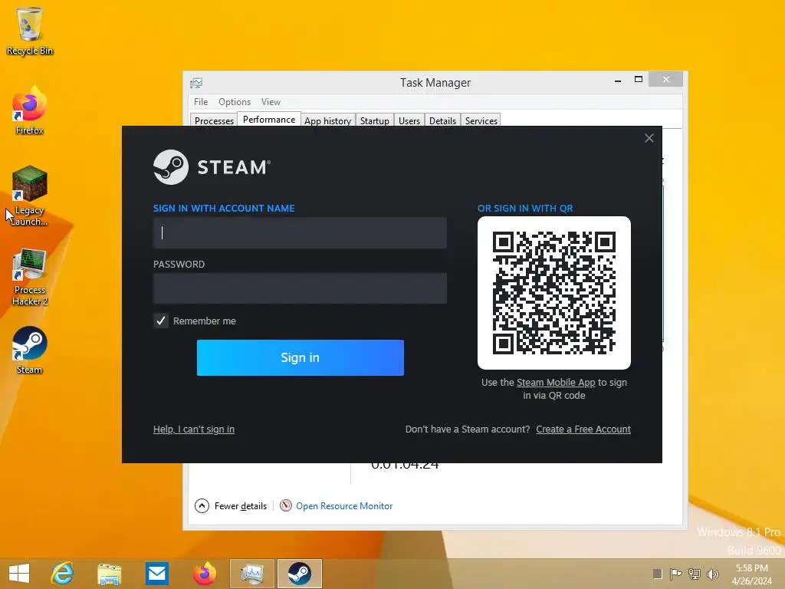Open the File menu in Task Manager

[x=201, y=102]
